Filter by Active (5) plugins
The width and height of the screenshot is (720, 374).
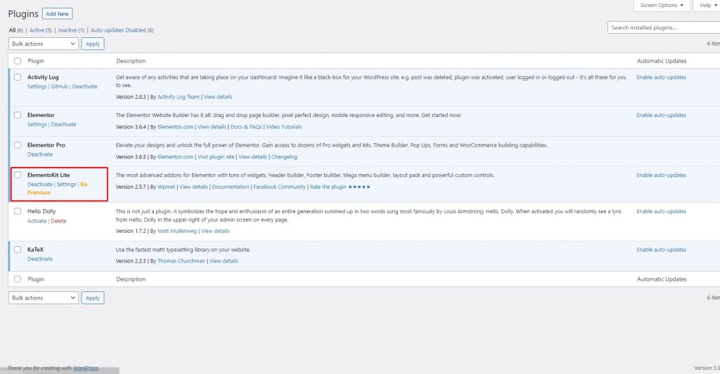pyautogui.click(x=40, y=30)
